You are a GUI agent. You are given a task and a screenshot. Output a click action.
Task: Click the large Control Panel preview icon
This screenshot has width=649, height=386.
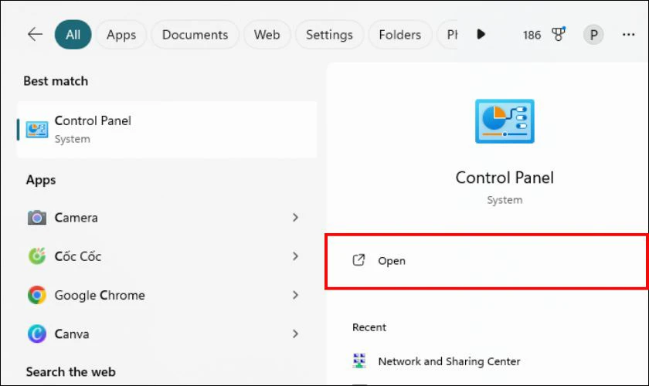[x=505, y=121]
